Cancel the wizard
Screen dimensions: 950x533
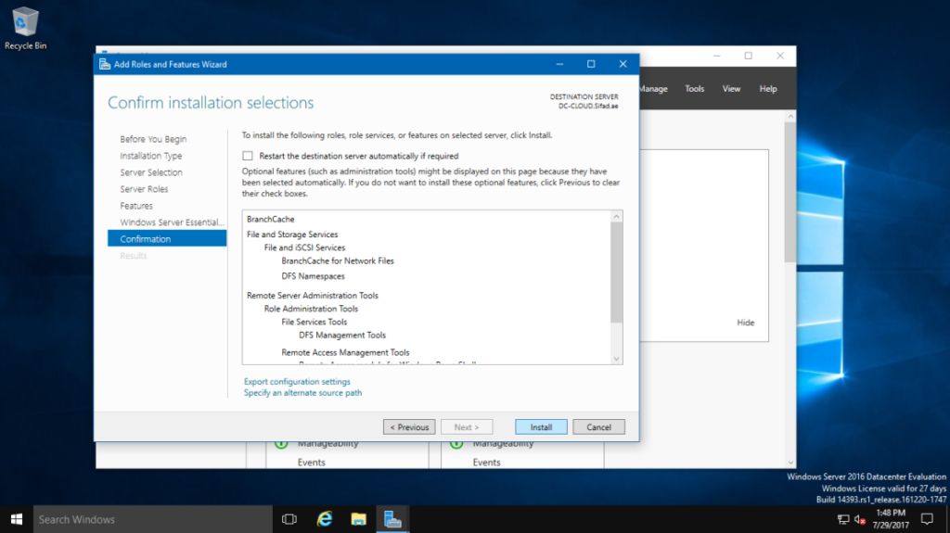tap(598, 427)
